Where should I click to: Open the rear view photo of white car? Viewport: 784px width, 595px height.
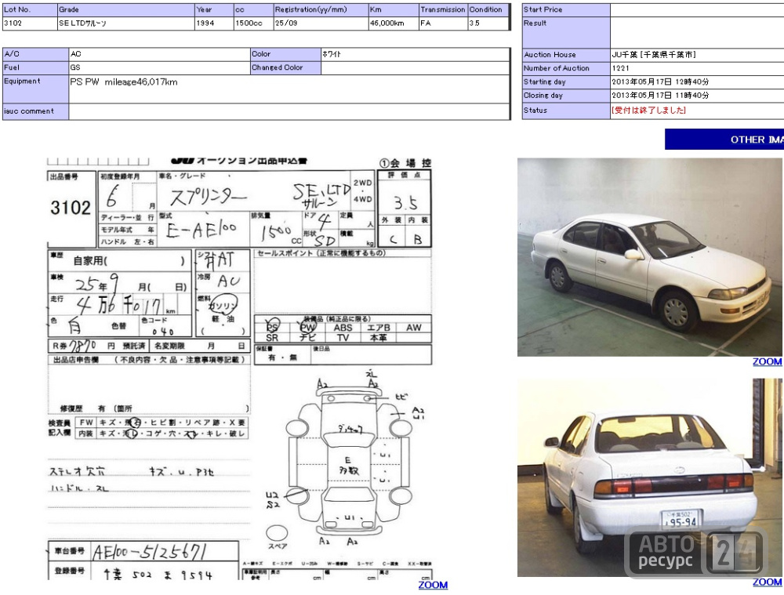point(649,477)
